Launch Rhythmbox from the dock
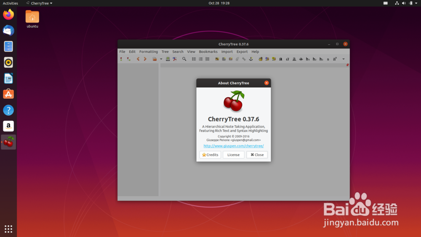421x237 pixels. pos(8,62)
